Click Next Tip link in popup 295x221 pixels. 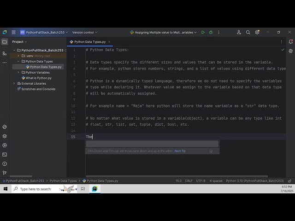(x=180, y=151)
